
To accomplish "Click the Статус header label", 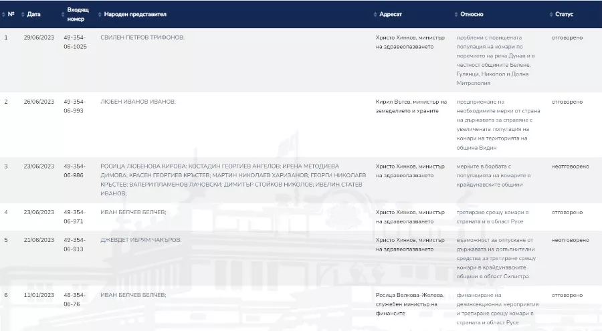I will point(564,14).
